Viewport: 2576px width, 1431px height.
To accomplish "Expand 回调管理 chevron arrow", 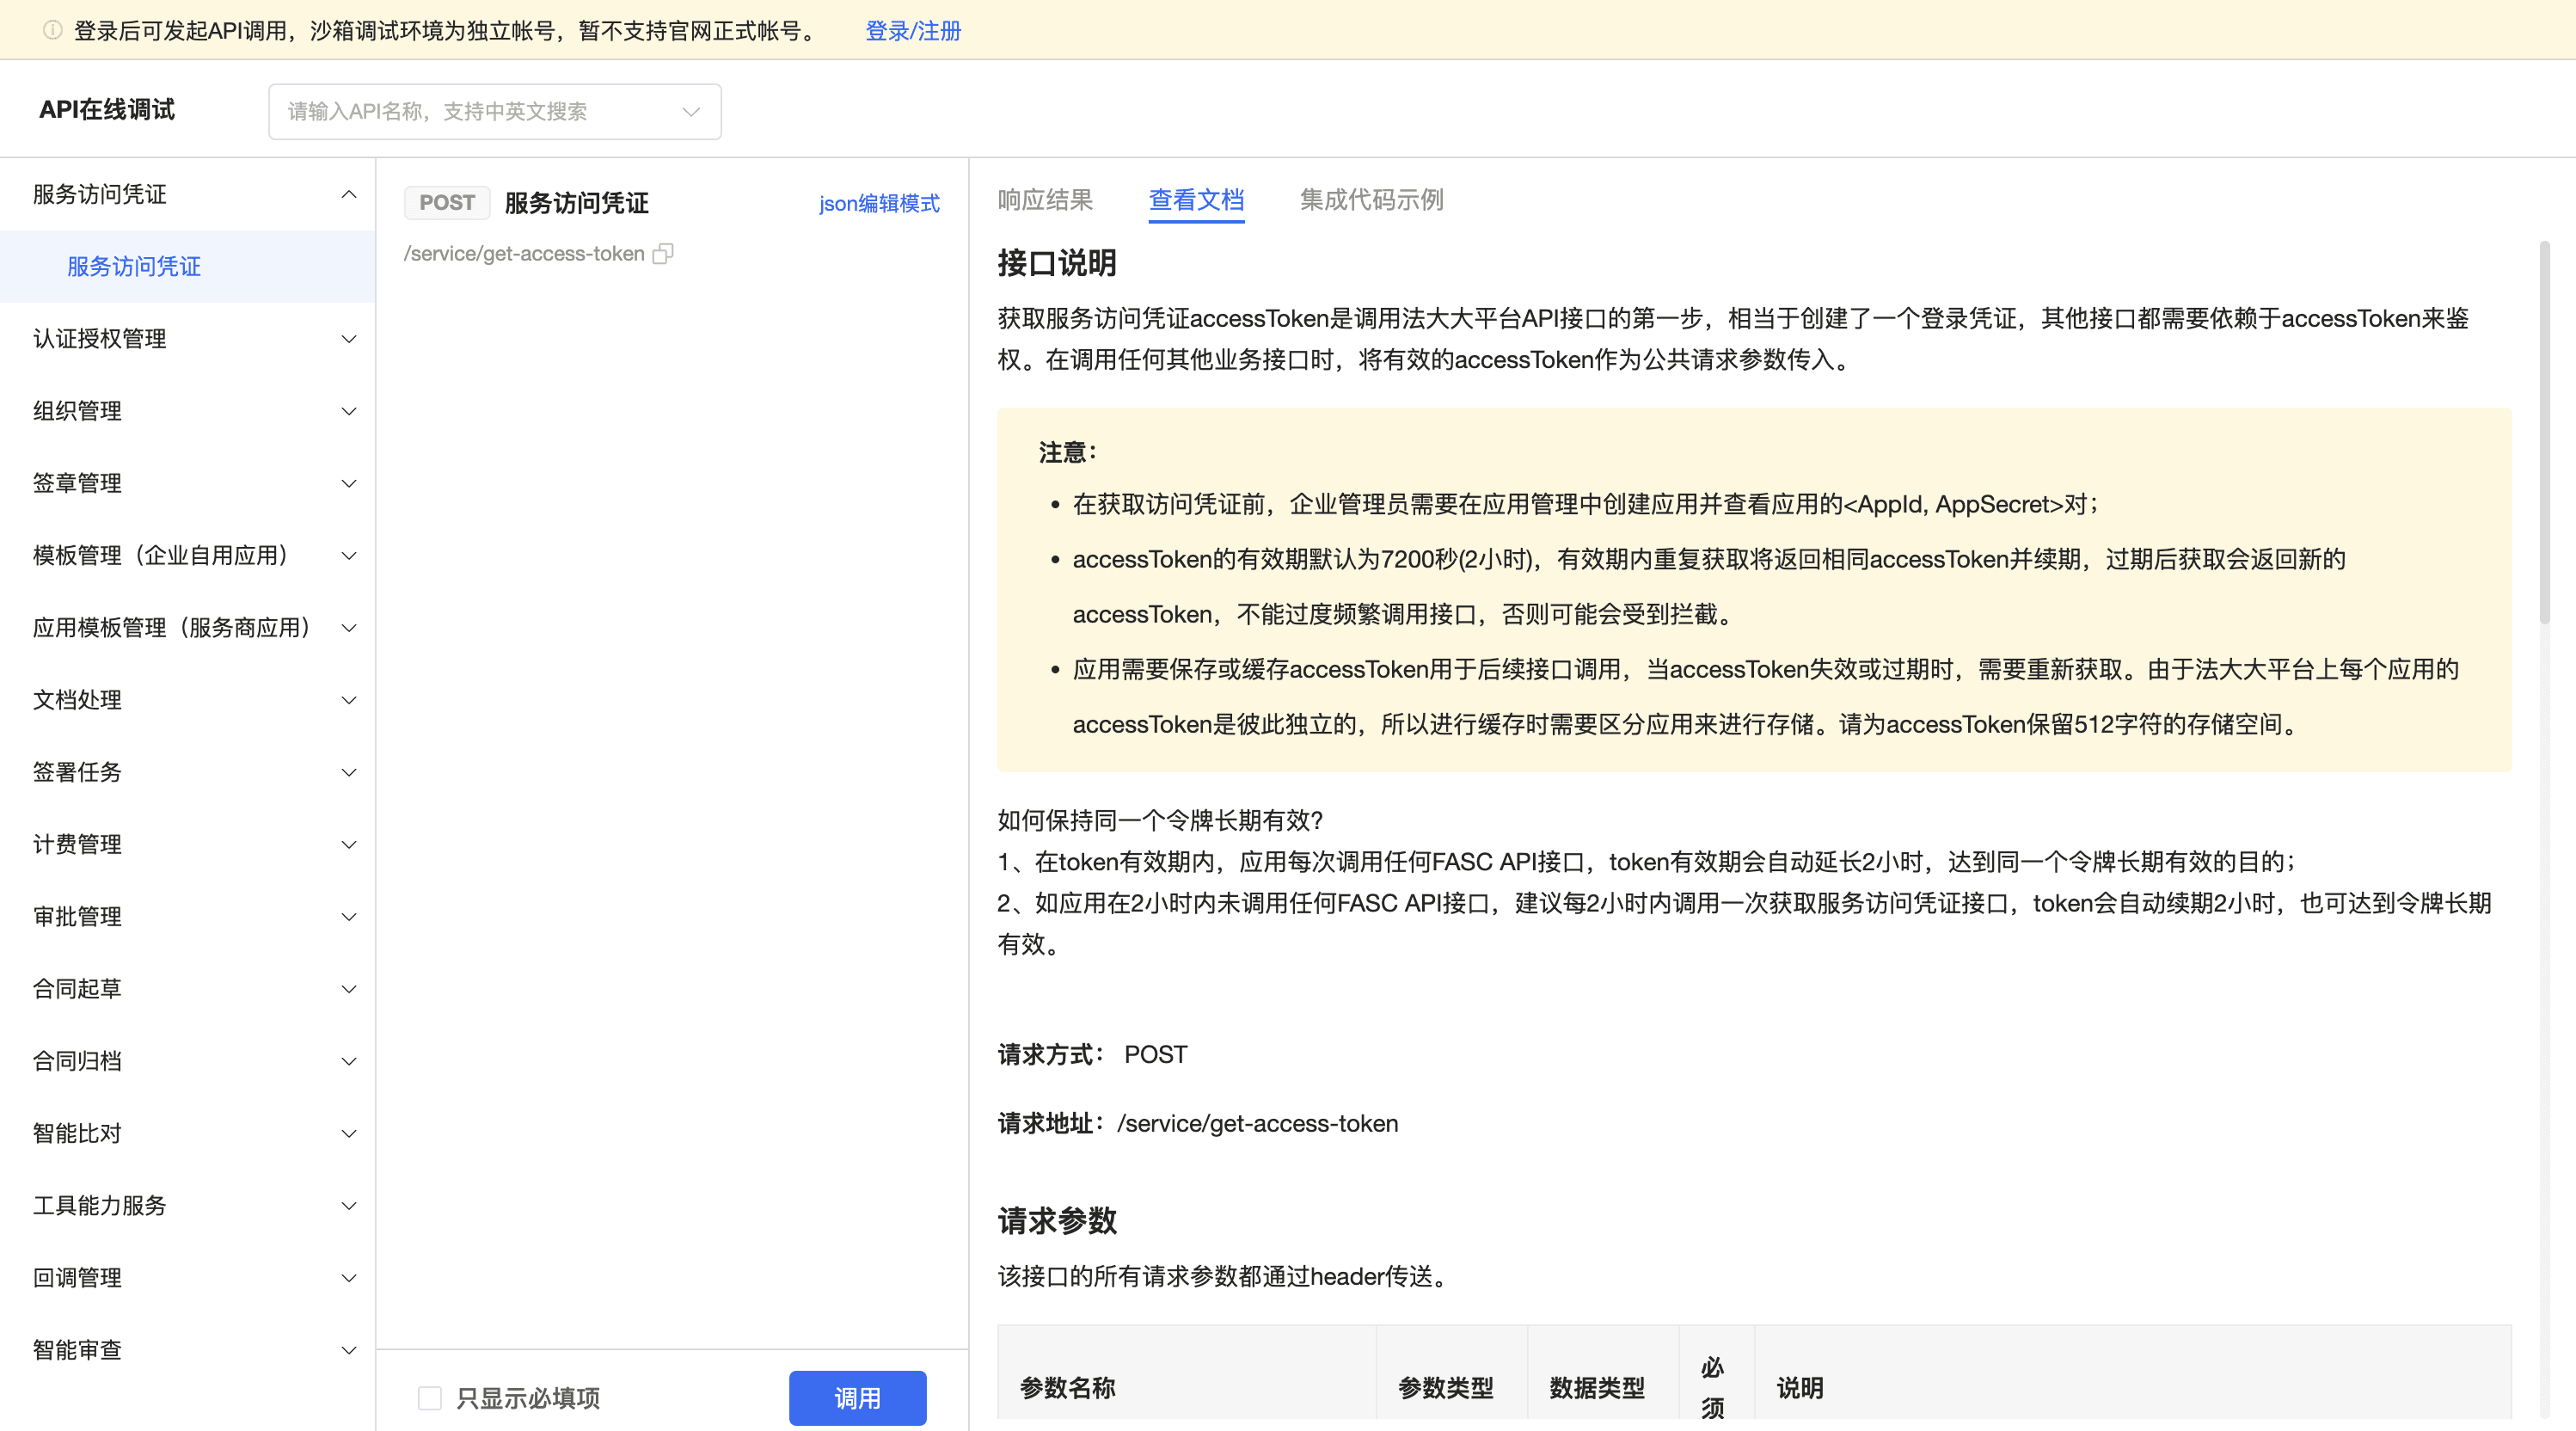I will (x=348, y=1278).
